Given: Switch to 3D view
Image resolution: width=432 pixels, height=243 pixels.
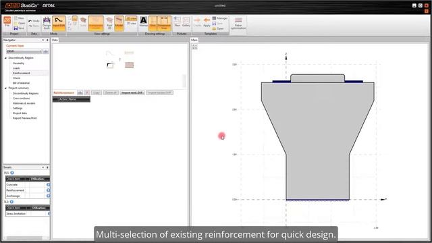Looking at the screenshot, I should [131, 24].
